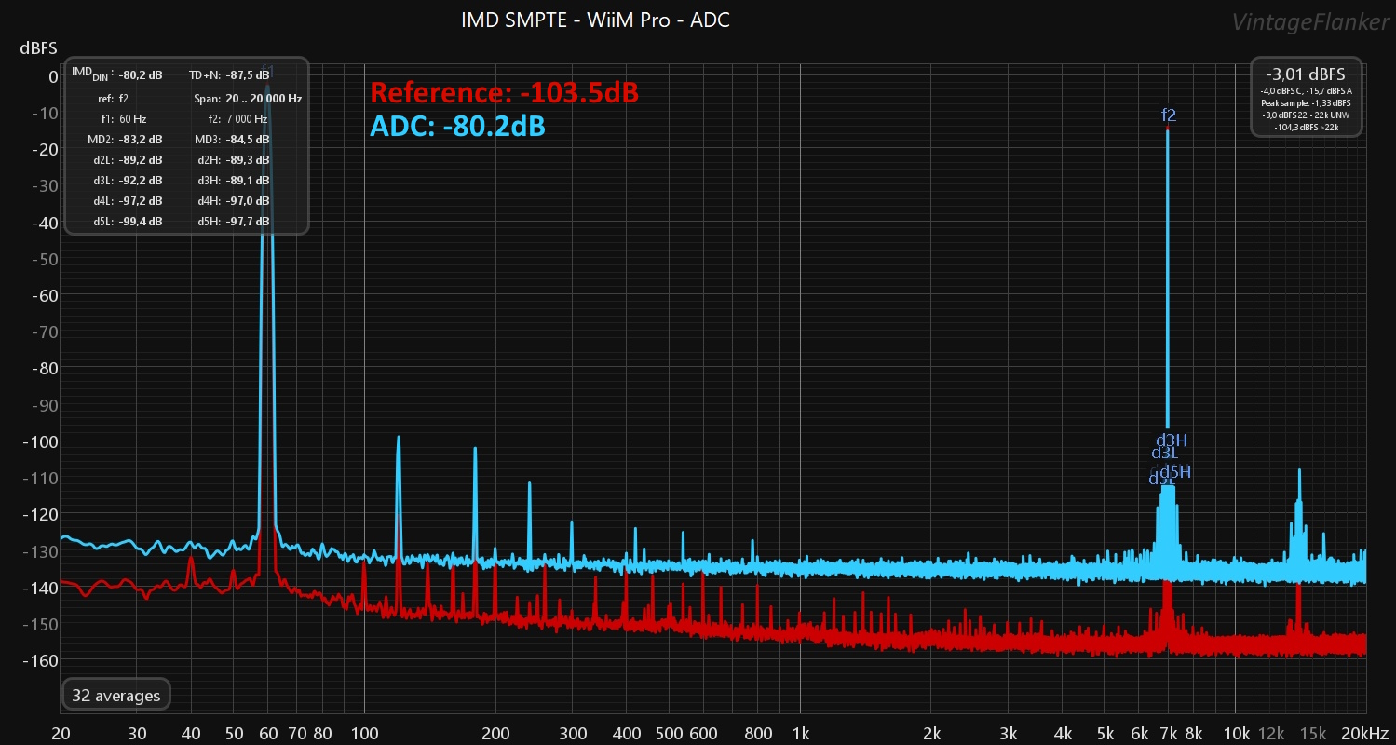This screenshot has height=745, width=1396.
Task: Click the 'Peak sample: -1,33 dBFS' line
Action: [x=1306, y=102]
